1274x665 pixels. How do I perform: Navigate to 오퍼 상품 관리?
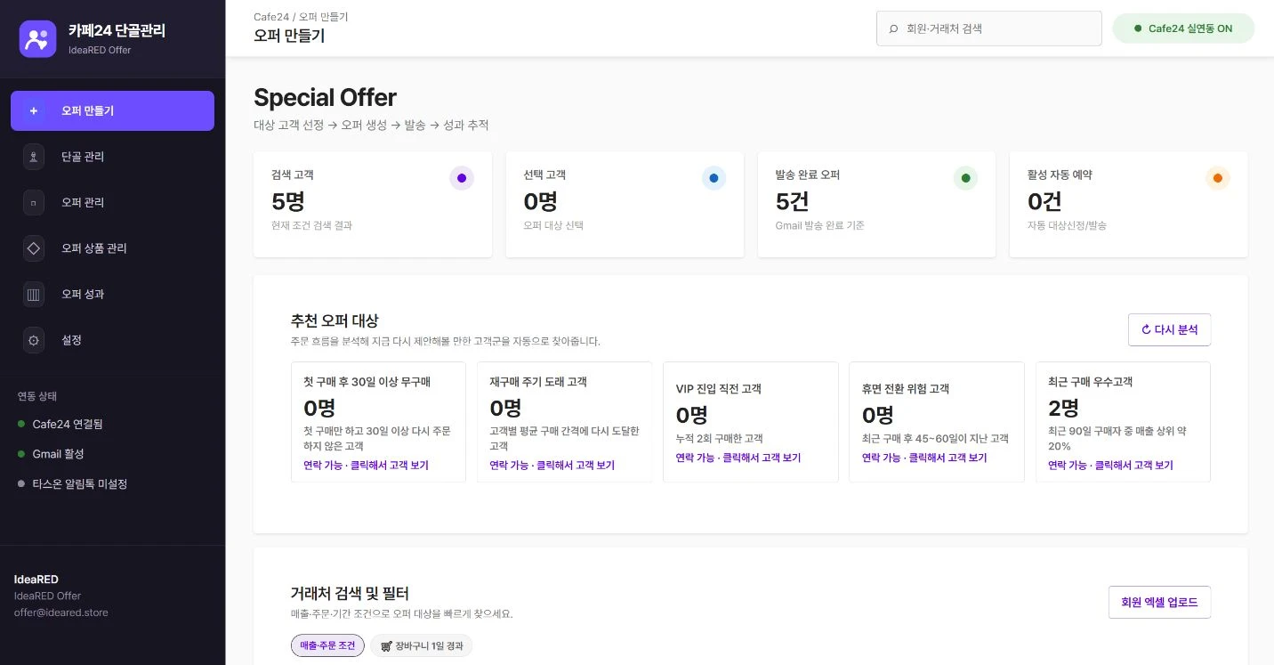pyautogui.click(x=112, y=248)
